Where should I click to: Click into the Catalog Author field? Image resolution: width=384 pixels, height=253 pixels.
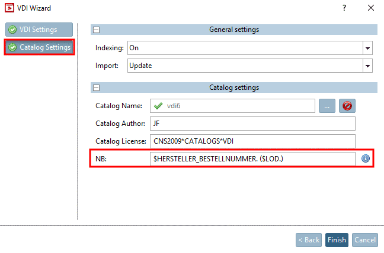(x=252, y=124)
